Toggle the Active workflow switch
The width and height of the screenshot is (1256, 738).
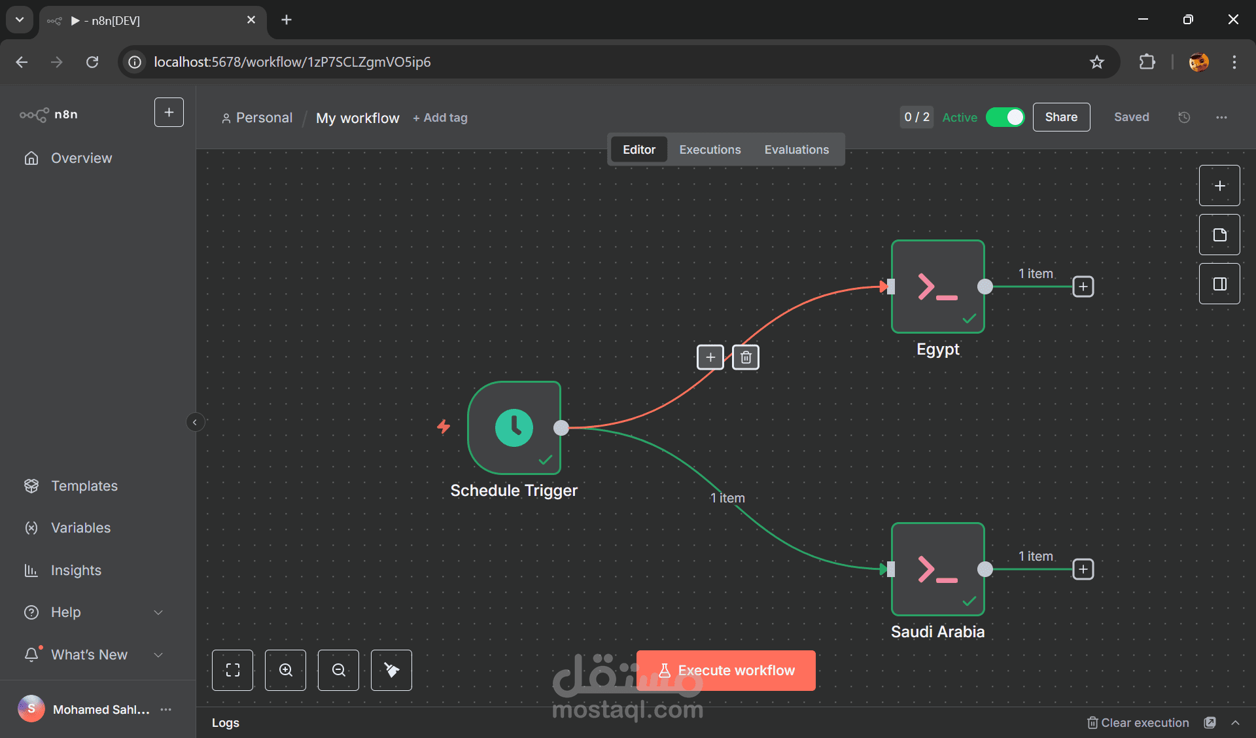pyautogui.click(x=1005, y=117)
